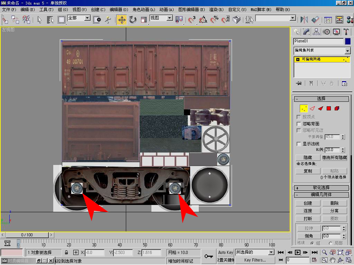Click the time slider 0 / 100
This screenshot has width=354, height=265.
click(x=27, y=235)
